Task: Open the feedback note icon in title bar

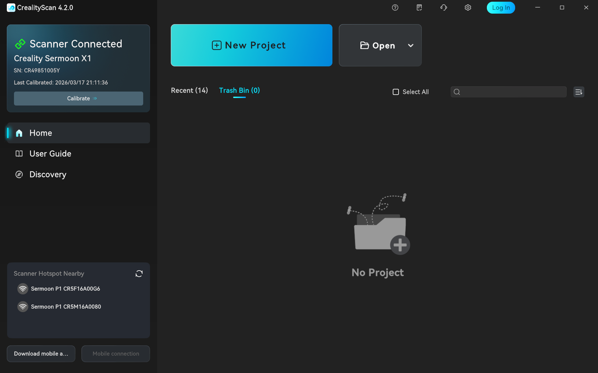Action: [419, 7]
